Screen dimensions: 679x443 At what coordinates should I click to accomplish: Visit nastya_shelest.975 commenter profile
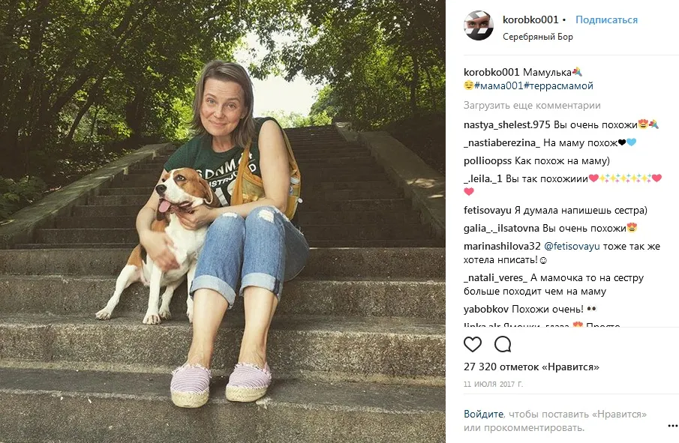[x=506, y=125]
